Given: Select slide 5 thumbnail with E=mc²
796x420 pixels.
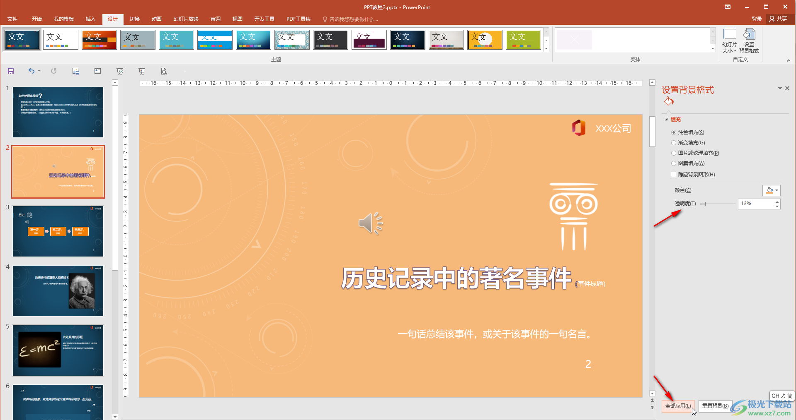Looking at the screenshot, I should point(58,350).
